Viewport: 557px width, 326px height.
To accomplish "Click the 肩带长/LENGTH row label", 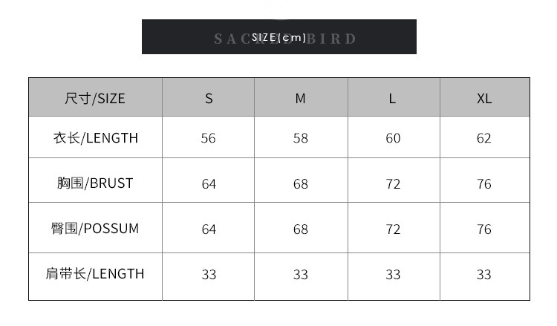I will 95,274.
